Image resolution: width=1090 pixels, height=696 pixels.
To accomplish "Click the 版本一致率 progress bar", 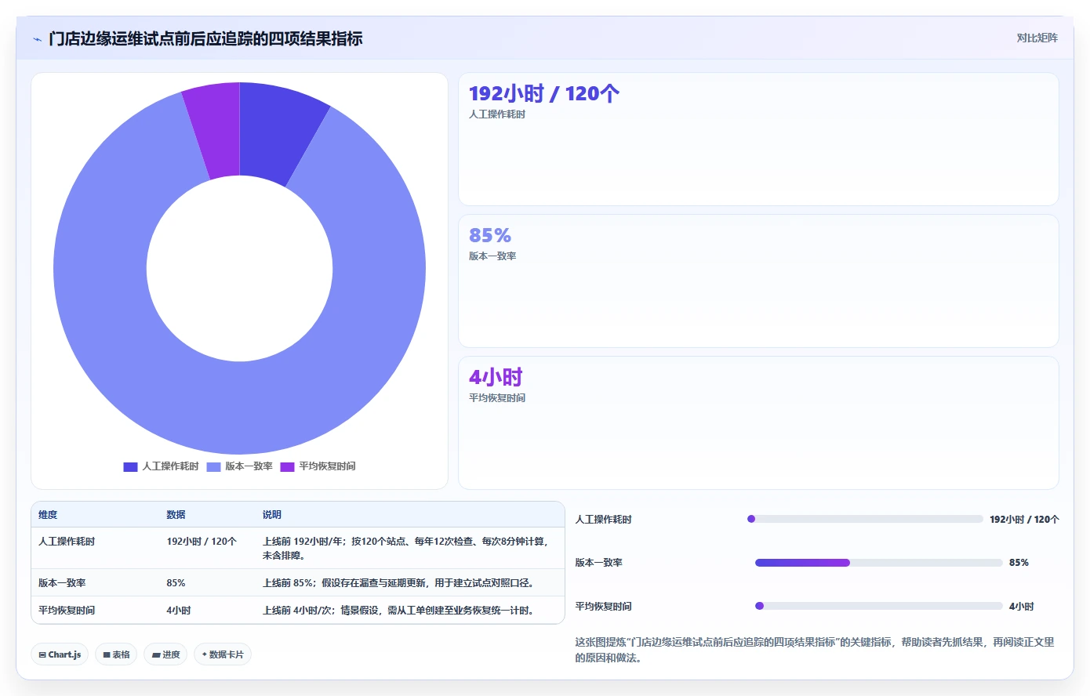I will coord(878,563).
